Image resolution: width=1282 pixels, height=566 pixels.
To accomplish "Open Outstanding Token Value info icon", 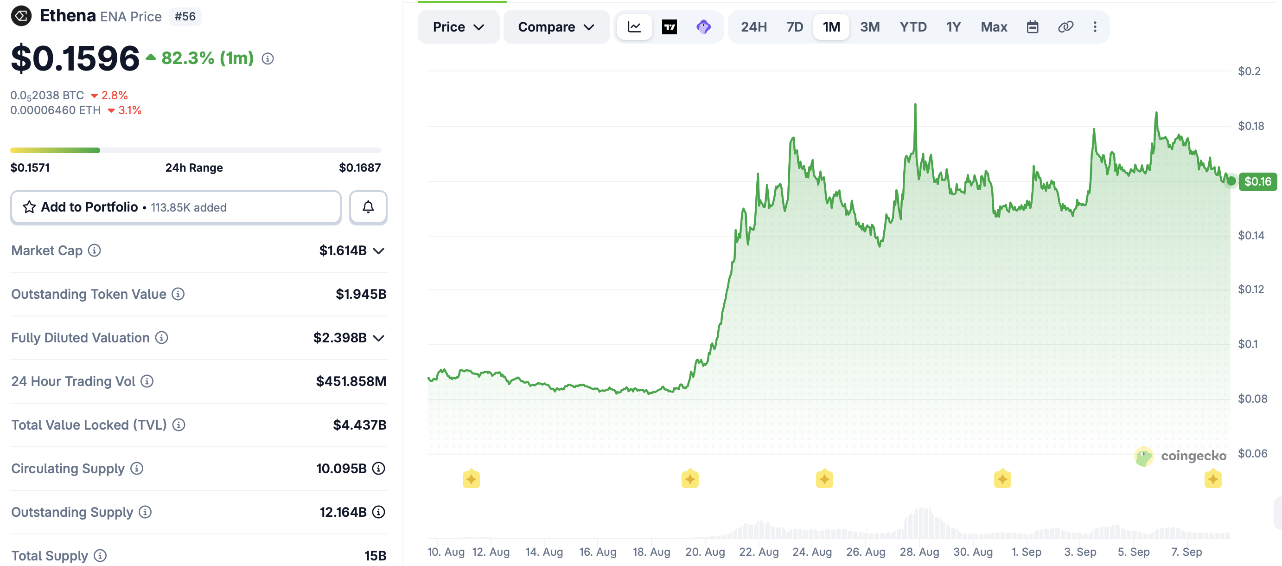I will (x=178, y=294).
